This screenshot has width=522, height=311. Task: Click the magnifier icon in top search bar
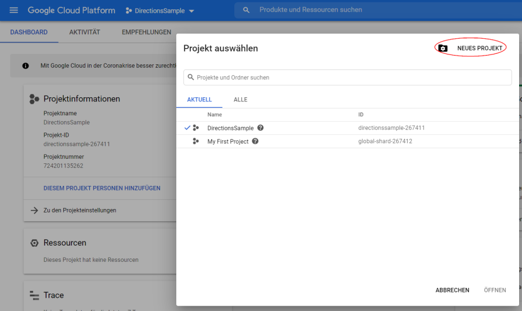coord(246,10)
